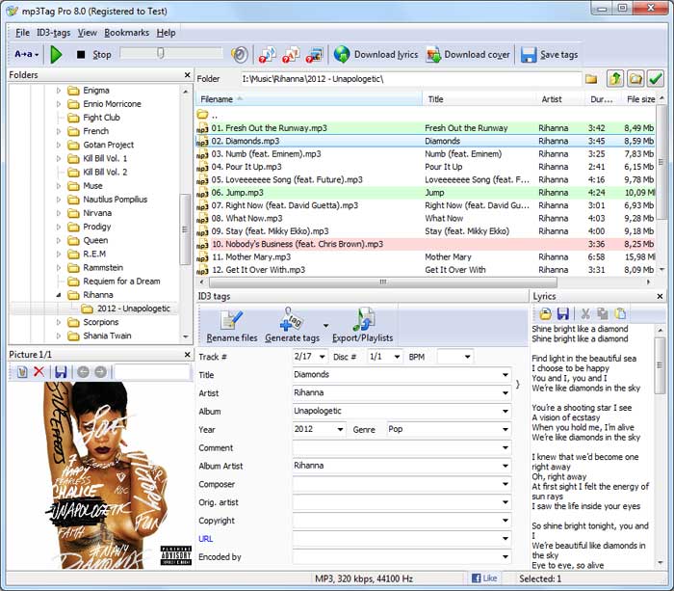Collapse the Rihanna folder tree node
Image resolution: width=674 pixels, height=591 pixels.
[59, 295]
